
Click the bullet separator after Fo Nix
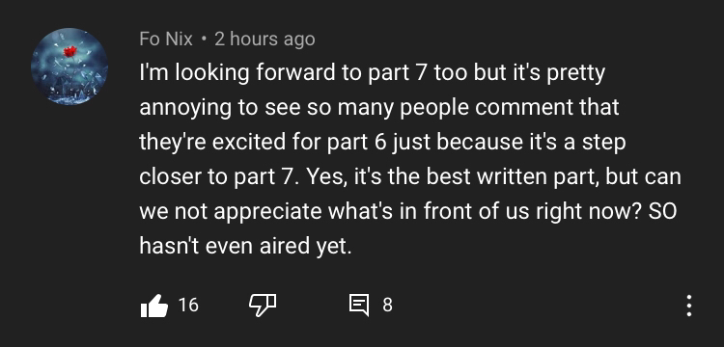pos(204,40)
